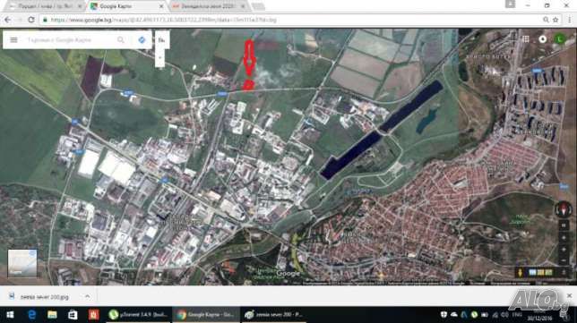Open downloaded file zemia sever 200.jpg
This screenshot has width=577, height=323.
click(44, 297)
